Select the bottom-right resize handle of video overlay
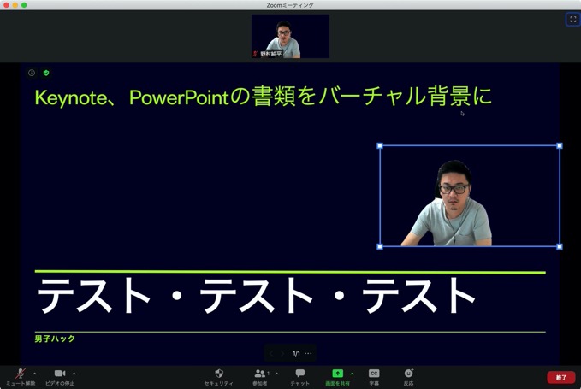The height and width of the screenshot is (389, 581). point(560,246)
